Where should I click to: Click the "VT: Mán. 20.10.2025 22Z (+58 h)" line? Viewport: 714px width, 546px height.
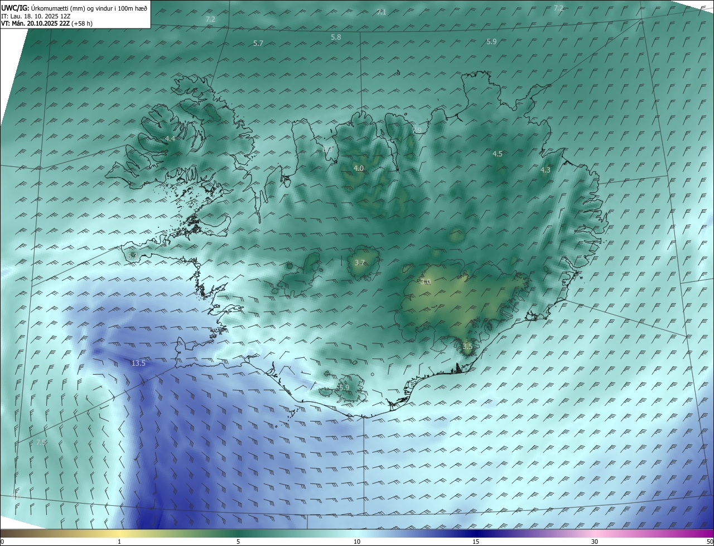click(x=47, y=23)
